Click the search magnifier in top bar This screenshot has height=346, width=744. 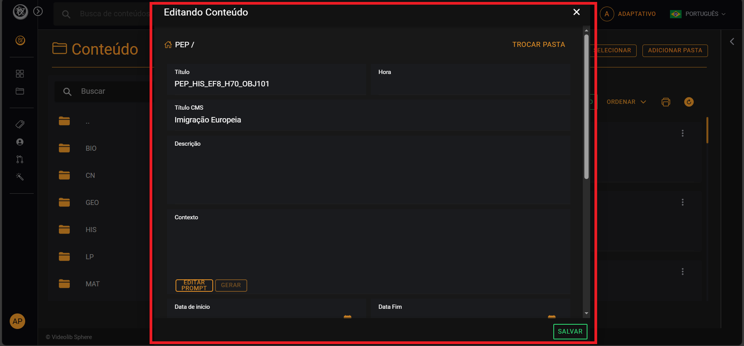coord(66,14)
